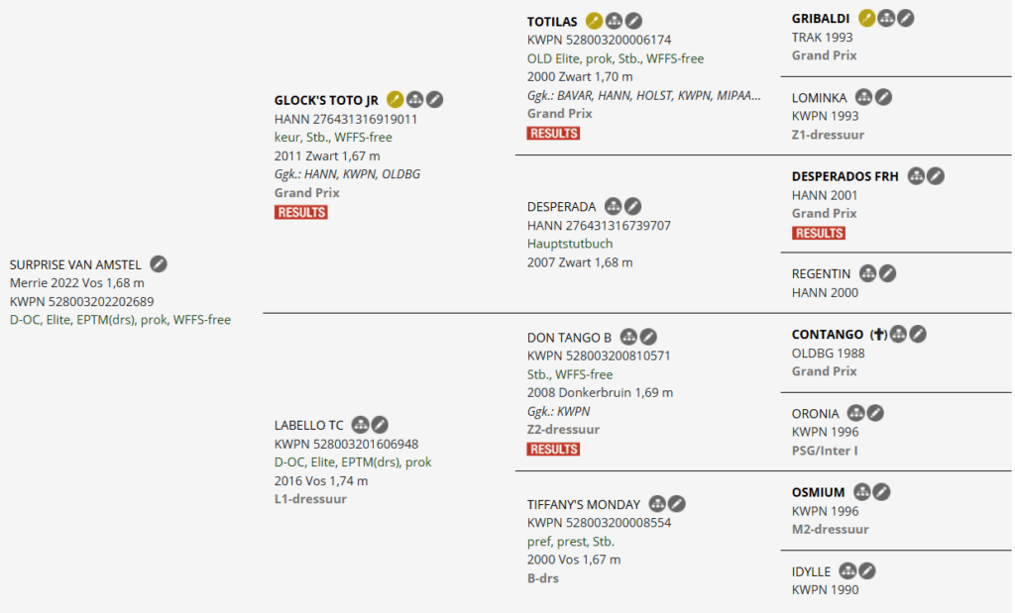The width and height of the screenshot is (1015, 613).
Task: Click the gold icon next to Glock's Toto Jr
Action: tap(395, 99)
